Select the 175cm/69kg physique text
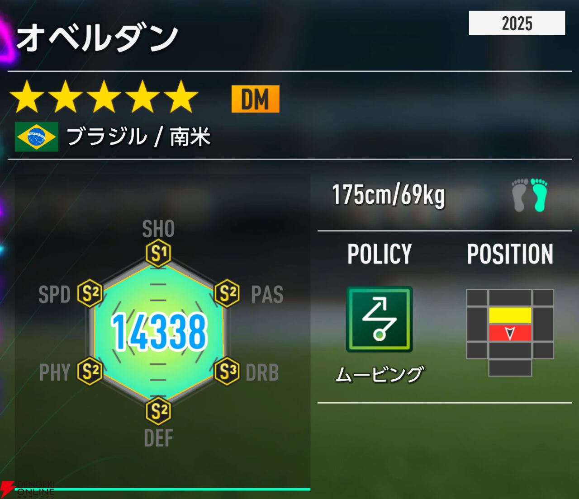Image resolution: width=579 pixels, height=499 pixels. coord(389,195)
